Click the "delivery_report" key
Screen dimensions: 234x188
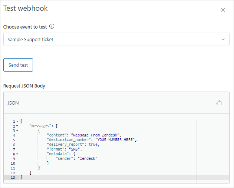(x=65, y=145)
